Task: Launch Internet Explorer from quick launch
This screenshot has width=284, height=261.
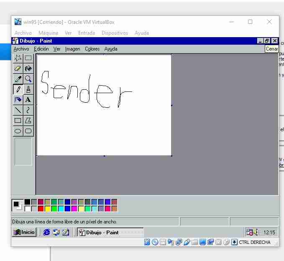Action: 47,232
